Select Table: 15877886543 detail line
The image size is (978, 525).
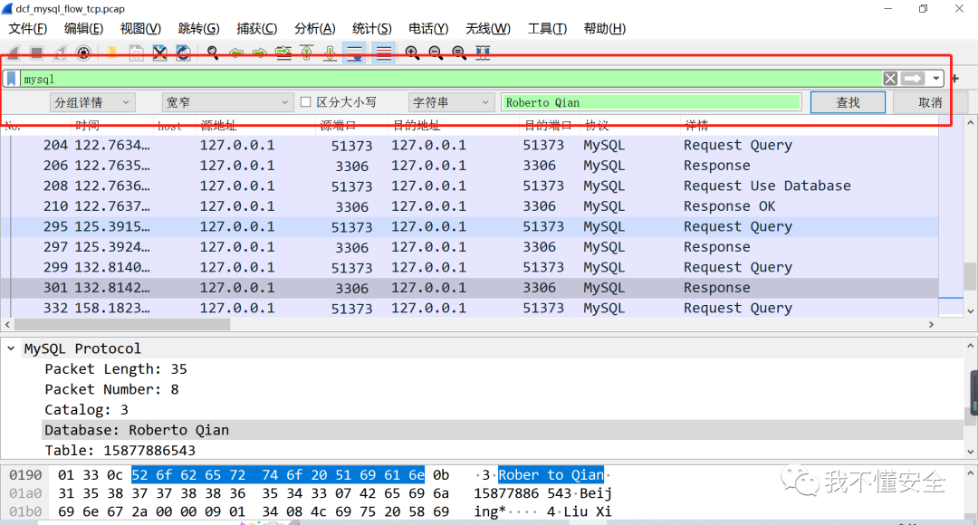click(x=502, y=450)
